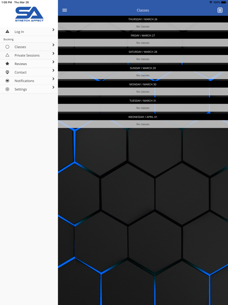
Task: Select the Tuesday / March 31 header
Action: point(143,100)
